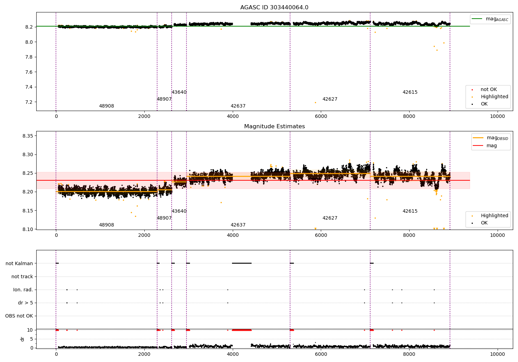The width and height of the screenshot is (518, 362).
Task: Click obsid label 48908 in Magnitude Estimates plot
Action: point(106,225)
